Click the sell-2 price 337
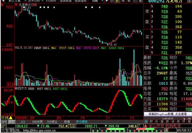The width and height of the screenshot is (192, 133). point(164,22)
